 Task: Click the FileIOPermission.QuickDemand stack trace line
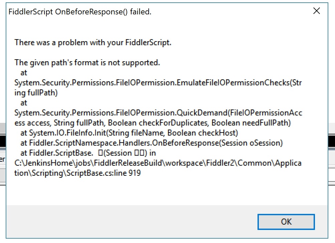[158, 113]
